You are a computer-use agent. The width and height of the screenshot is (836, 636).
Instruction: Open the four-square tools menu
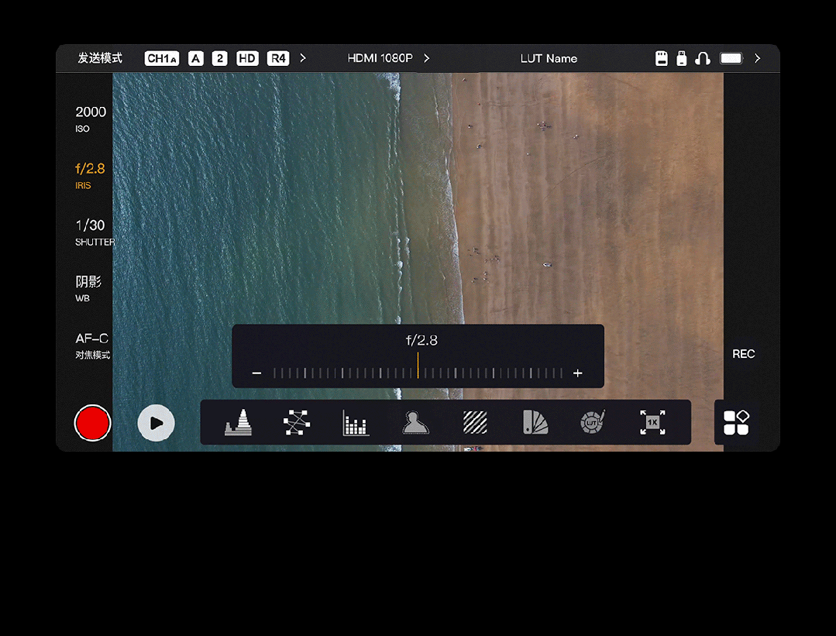(x=736, y=422)
